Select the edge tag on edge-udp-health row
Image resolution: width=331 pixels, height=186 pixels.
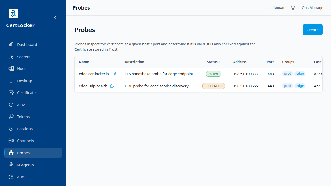click(x=300, y=86)
